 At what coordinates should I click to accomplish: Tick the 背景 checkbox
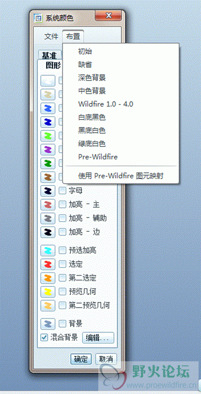click(x=62, y=323)
